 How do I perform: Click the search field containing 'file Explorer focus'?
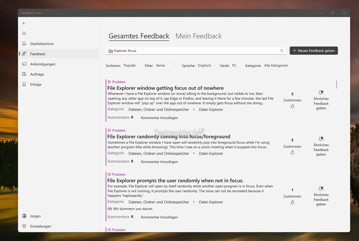(x=196, y=51)
